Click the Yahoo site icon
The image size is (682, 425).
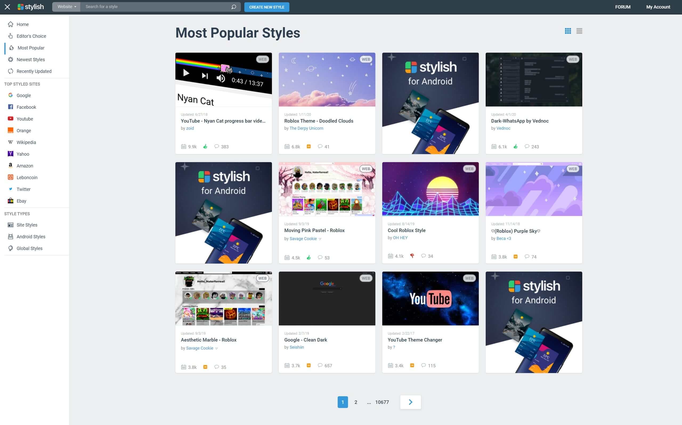coord(10,154)
